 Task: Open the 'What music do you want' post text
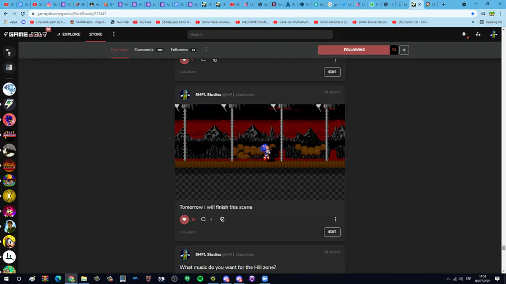[x=228, y=267]
